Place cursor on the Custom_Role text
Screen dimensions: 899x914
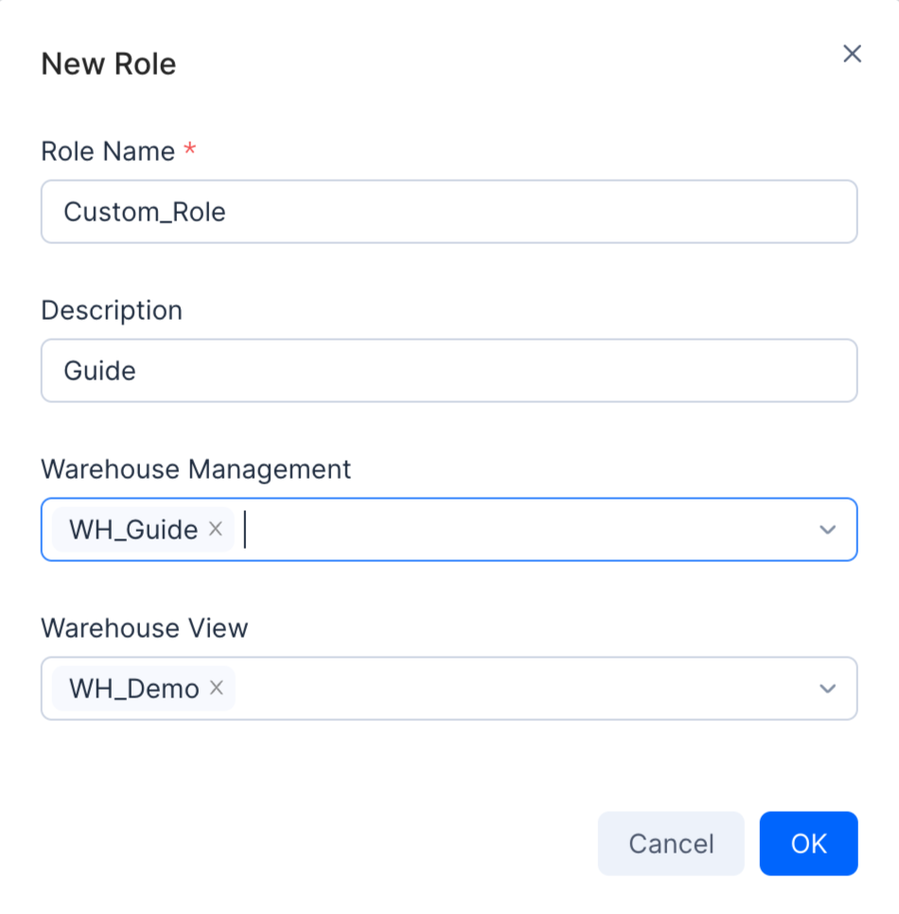coord(145,212)
